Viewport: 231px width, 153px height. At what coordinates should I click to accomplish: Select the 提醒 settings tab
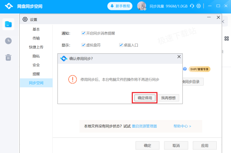(x=36, y=74)
